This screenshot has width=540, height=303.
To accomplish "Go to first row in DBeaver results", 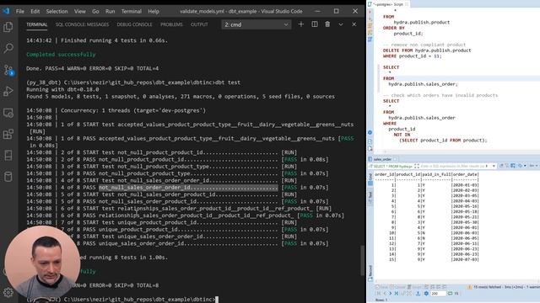I will 379,294.
